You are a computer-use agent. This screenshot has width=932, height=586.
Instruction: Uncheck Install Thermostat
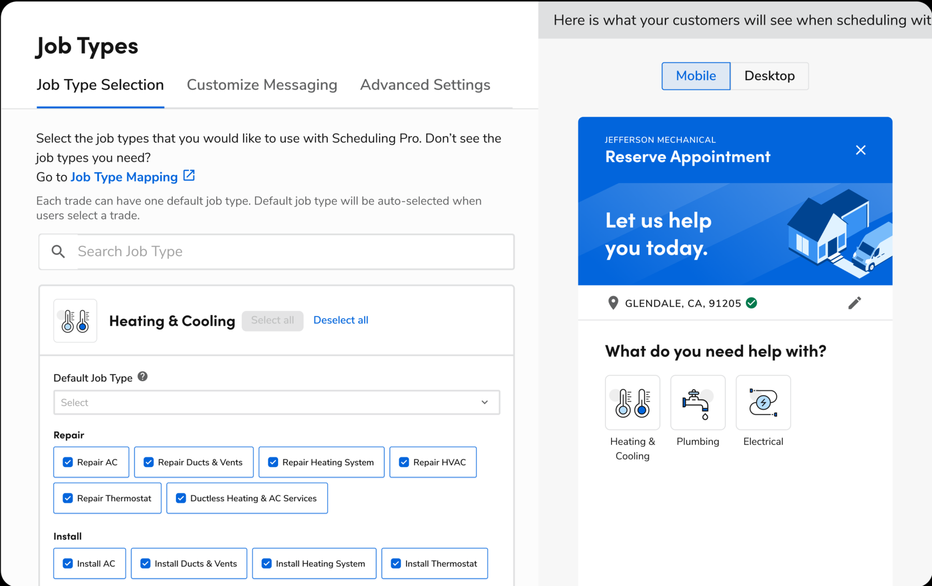(x=396, y=563)
